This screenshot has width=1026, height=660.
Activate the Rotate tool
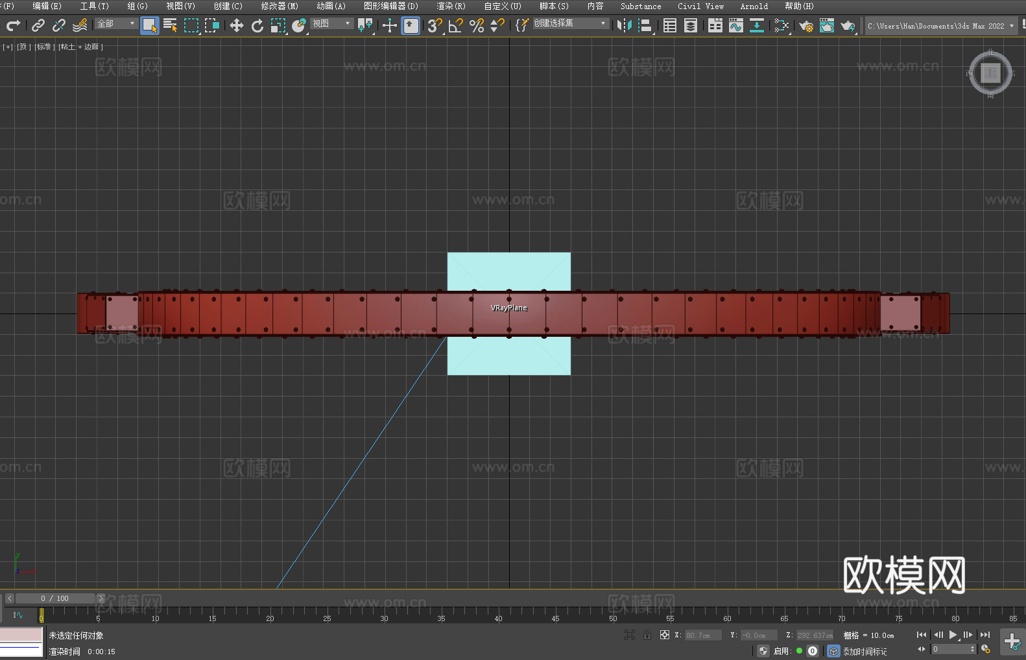[257, 25]
